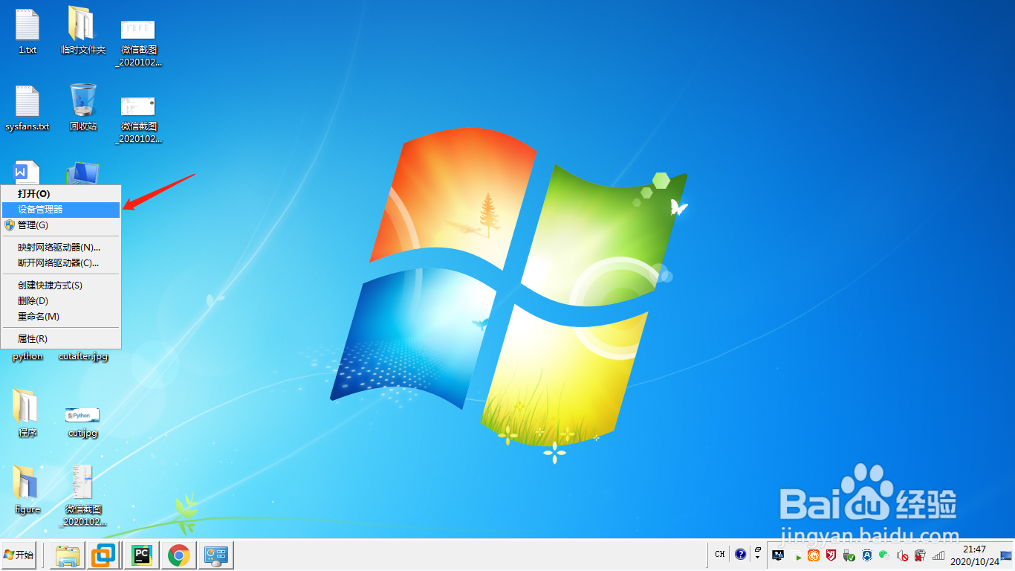
Task: Select the Computer icon above the menu
Action: (82, 173)
